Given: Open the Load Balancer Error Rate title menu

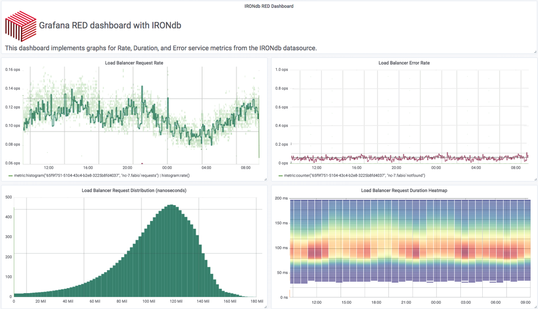Looking at the screenshot, I should coord(404,63).
